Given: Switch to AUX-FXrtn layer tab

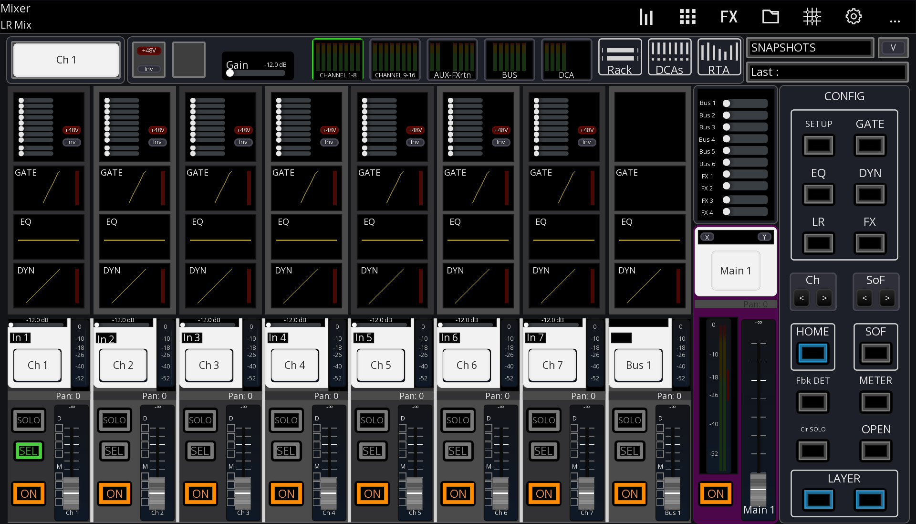Looking at the screenshot, I should coord(452,59).
